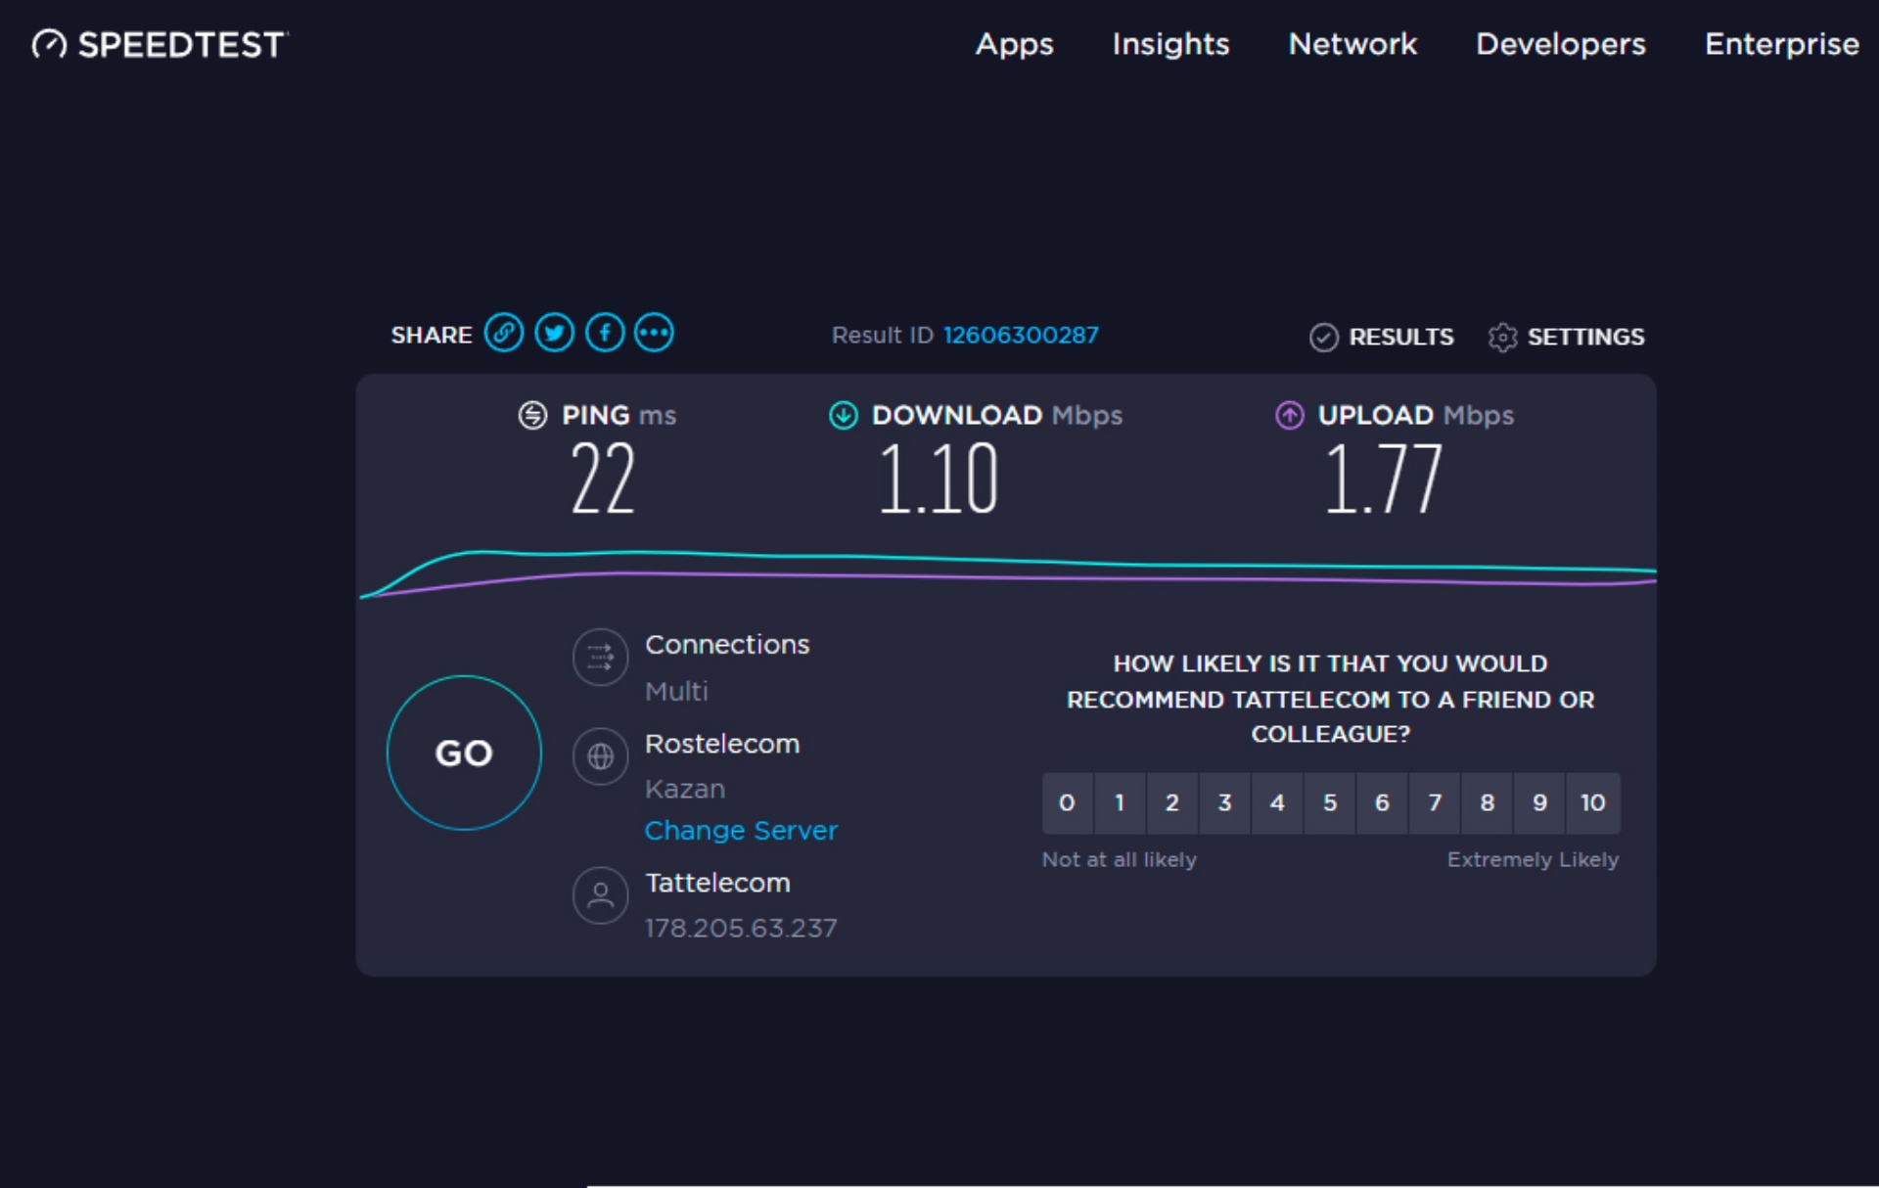1879x1188 pixels.
Task: Rate recommendation 8
Action: [x=1488, y=802]
